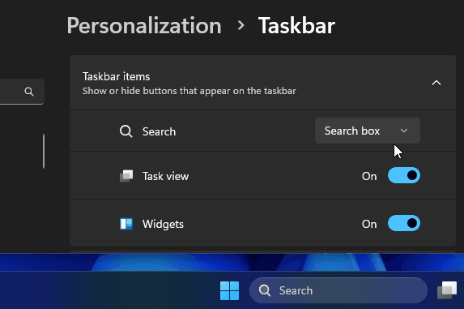The width and height of the screenshot is (464, 309).
Task: Click the settings search magnifier icon
Action: pos(28,92)
